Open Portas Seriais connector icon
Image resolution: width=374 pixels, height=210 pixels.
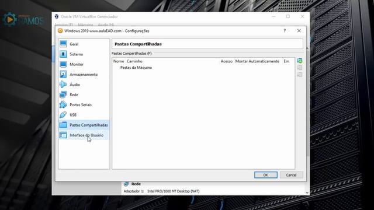click(63, 105)
